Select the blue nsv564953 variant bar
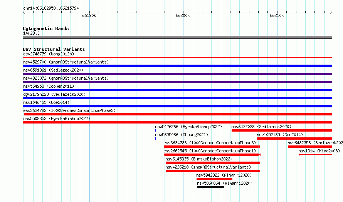The height and width of the screenshot is (202, 343). pyautogui.click(x=177, y=90)
